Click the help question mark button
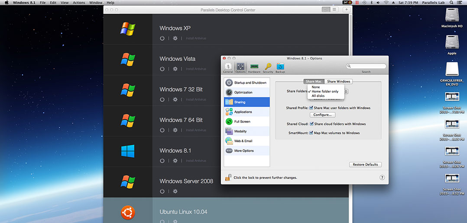Screen dimensions: 467x223 point(382,177)
